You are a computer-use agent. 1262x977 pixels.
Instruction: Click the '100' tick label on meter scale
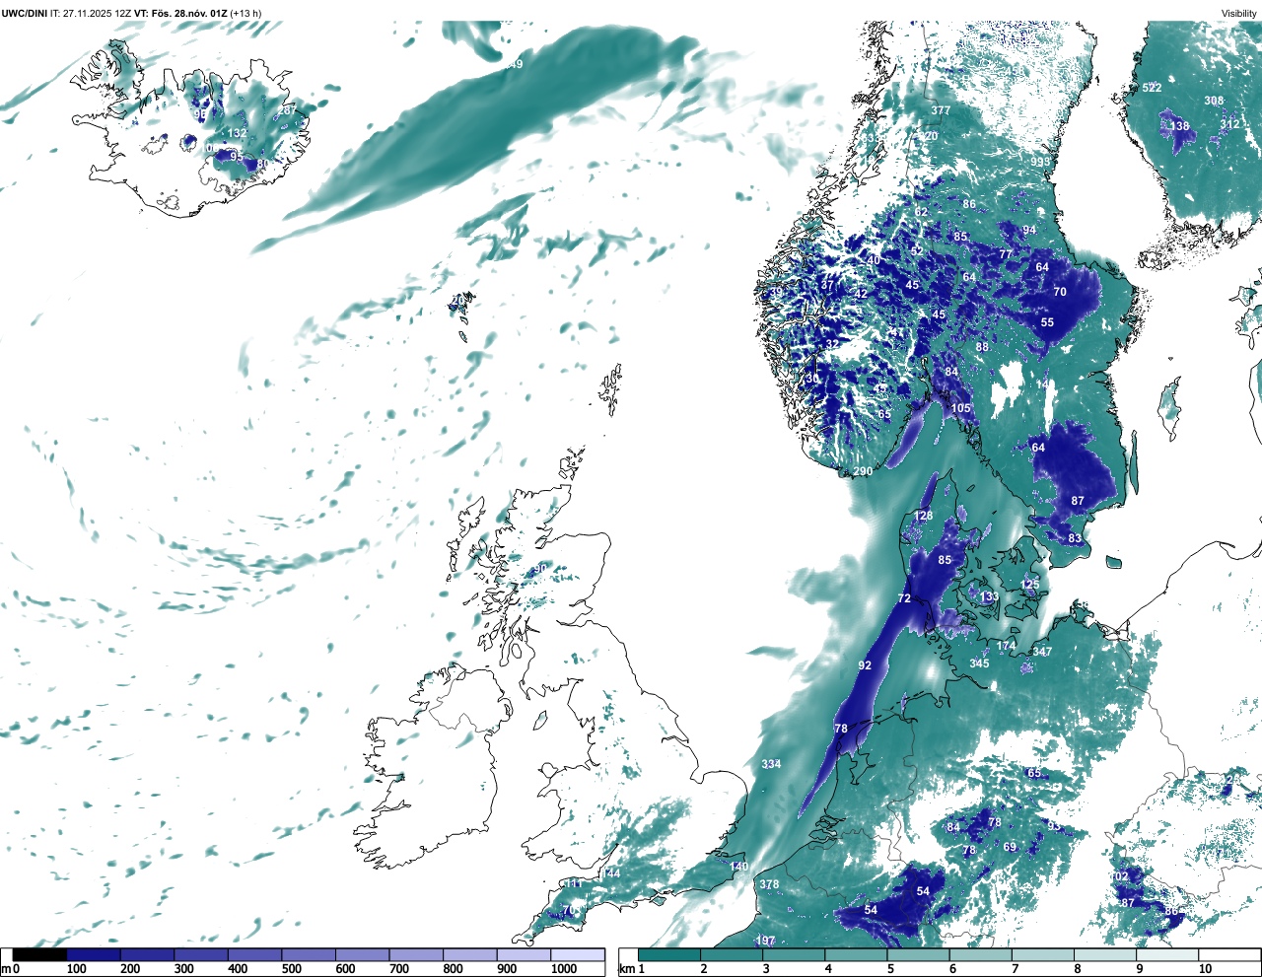click(x=76, y=969)
